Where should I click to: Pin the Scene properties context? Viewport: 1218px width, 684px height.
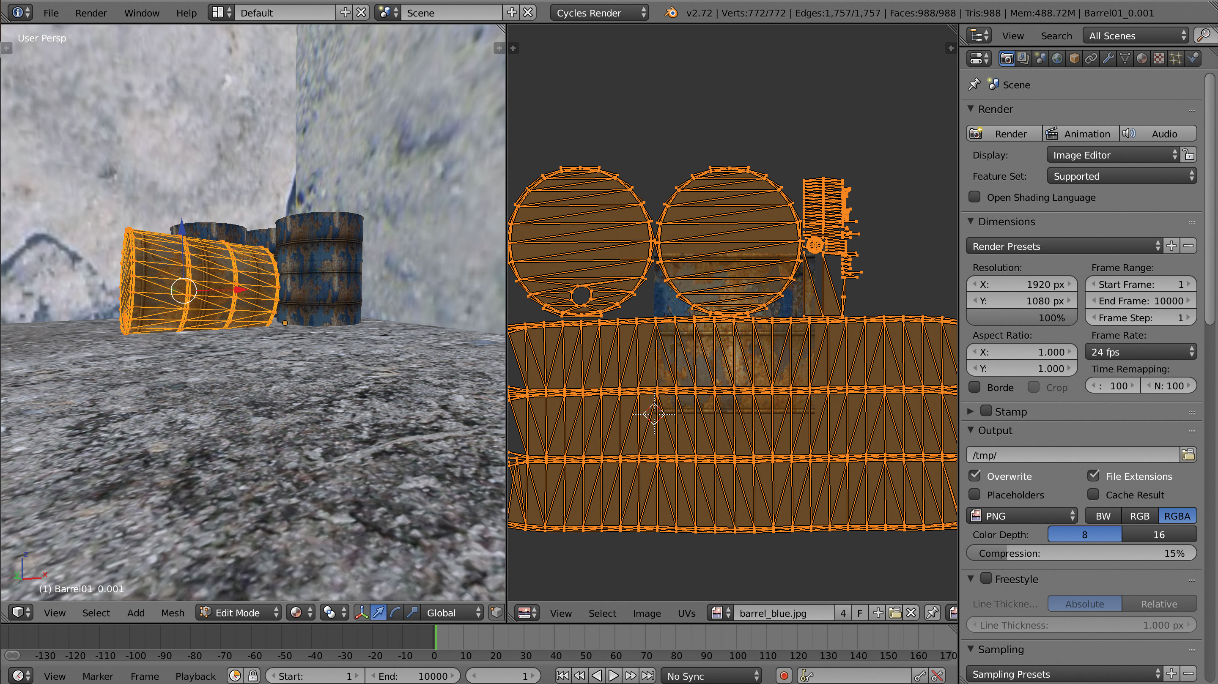(x=974, y=85)
